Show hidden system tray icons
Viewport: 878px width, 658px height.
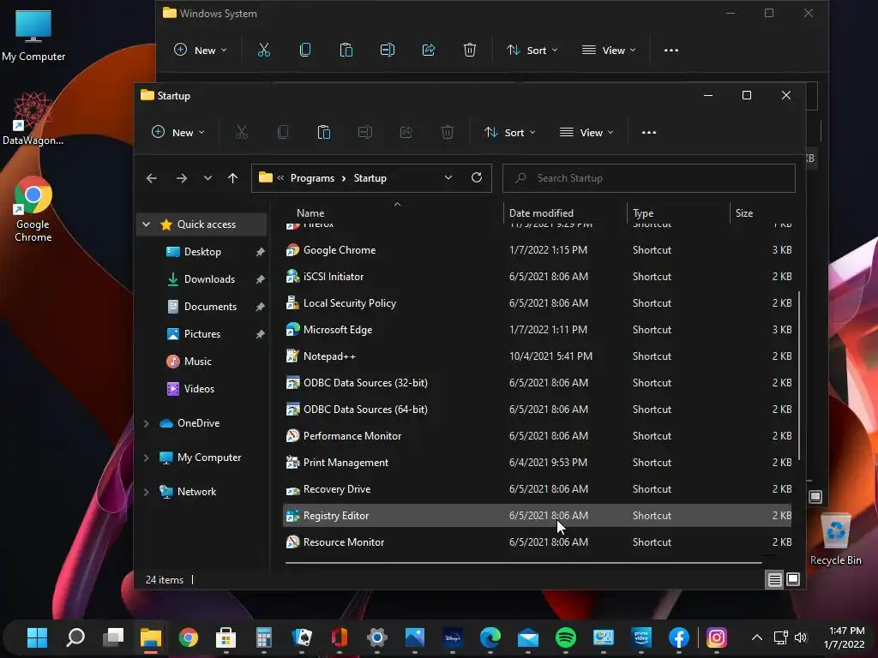tap(756, 637)
